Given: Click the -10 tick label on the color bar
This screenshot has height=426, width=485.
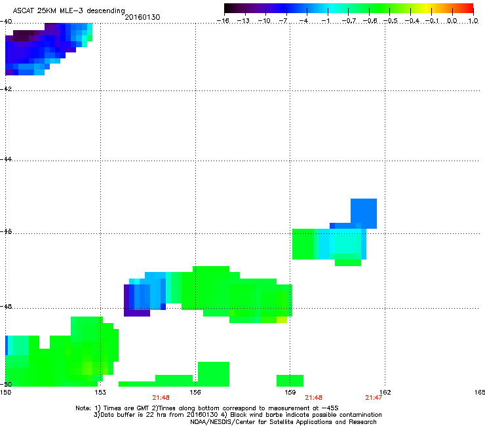Looking at the screenshot, I should pos(265,21).
